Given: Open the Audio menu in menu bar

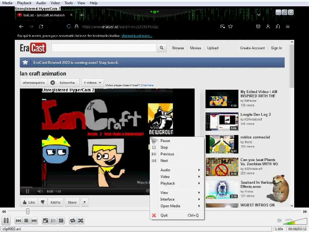Looking at the screenshot, I should pyautogui.click(x=41, y=3).
